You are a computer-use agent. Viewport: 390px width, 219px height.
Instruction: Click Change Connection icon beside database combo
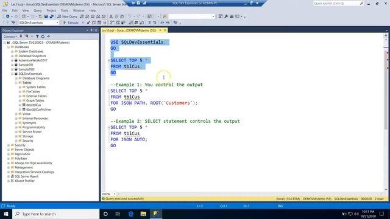13,23
